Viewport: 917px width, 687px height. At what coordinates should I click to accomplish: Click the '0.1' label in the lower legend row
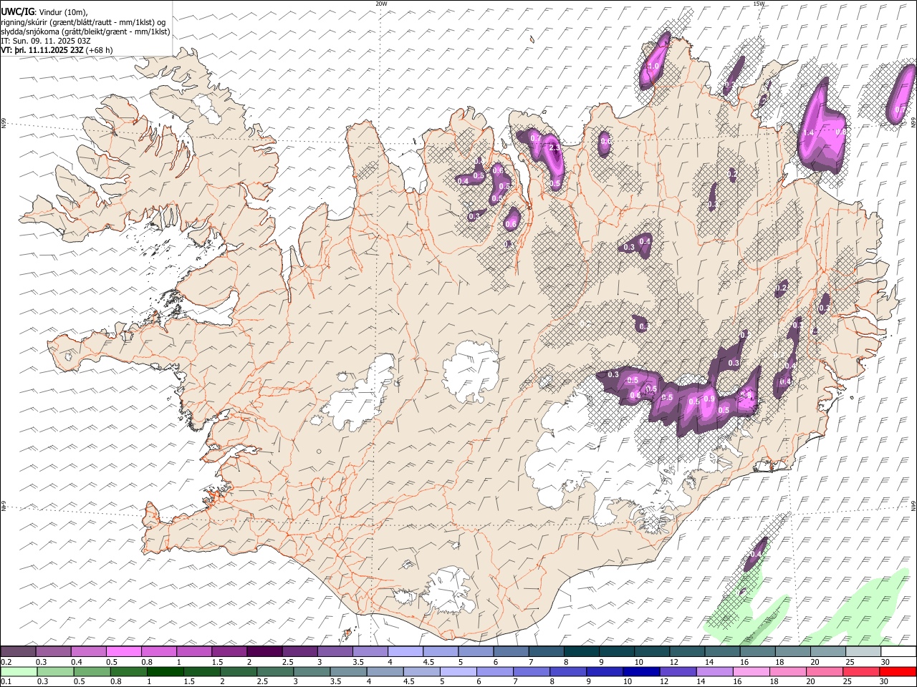pos(6,681)
